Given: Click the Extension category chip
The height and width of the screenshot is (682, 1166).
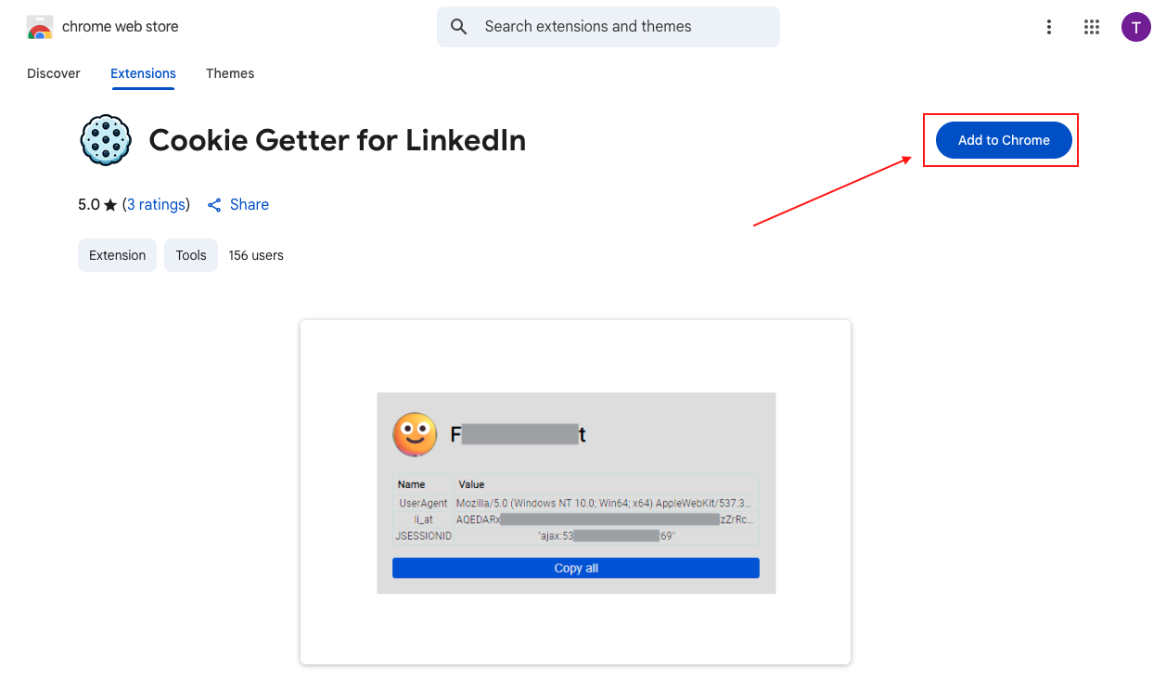Looking at the screenshot, I should [x=117, y=255].
